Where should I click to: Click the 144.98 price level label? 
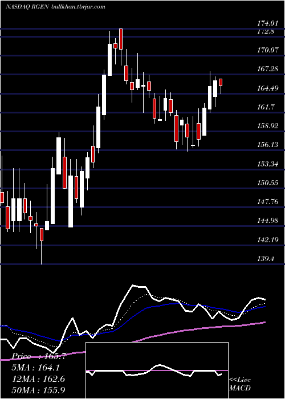(267, 221)
